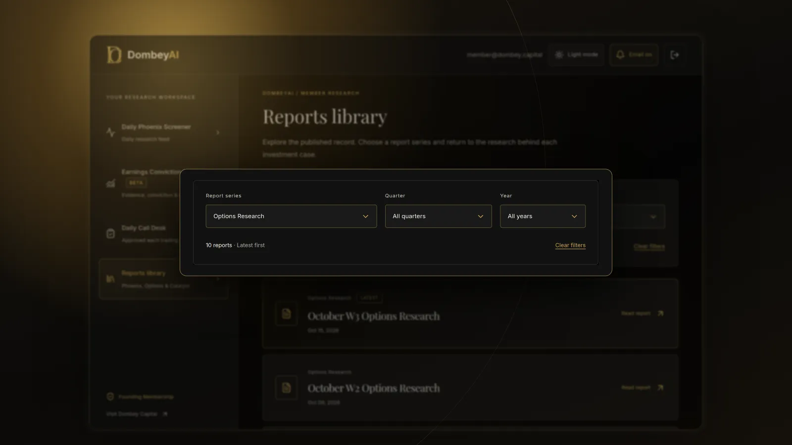Open Daily Phoenix Screener in the sidebar
This screenshot has width=792, height=445.
[163, 133]
